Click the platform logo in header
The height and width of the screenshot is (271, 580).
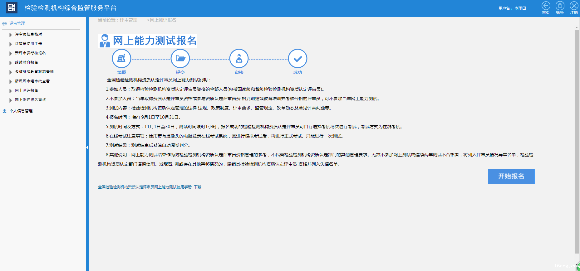coord(12,8)
